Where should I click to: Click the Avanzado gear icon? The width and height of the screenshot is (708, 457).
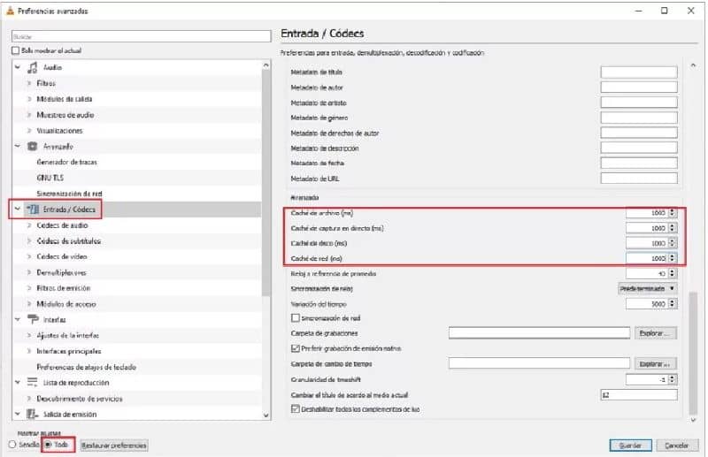[x=33, y=146]
